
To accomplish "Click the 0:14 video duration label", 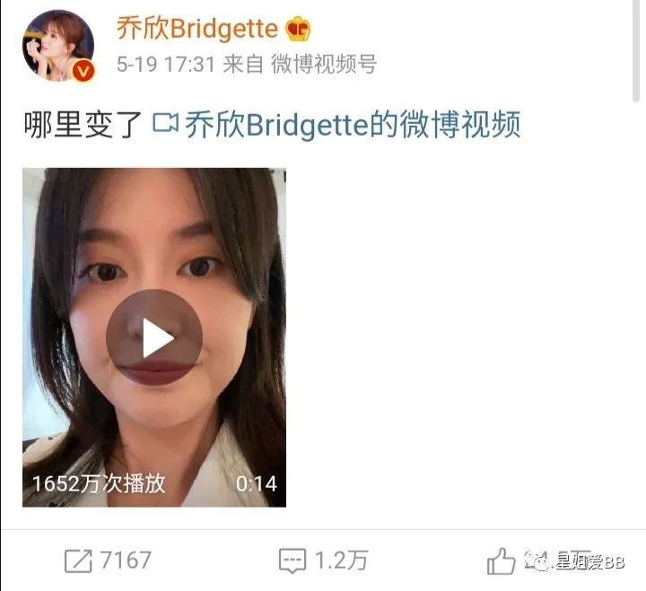I will click(x=257, y=484).
